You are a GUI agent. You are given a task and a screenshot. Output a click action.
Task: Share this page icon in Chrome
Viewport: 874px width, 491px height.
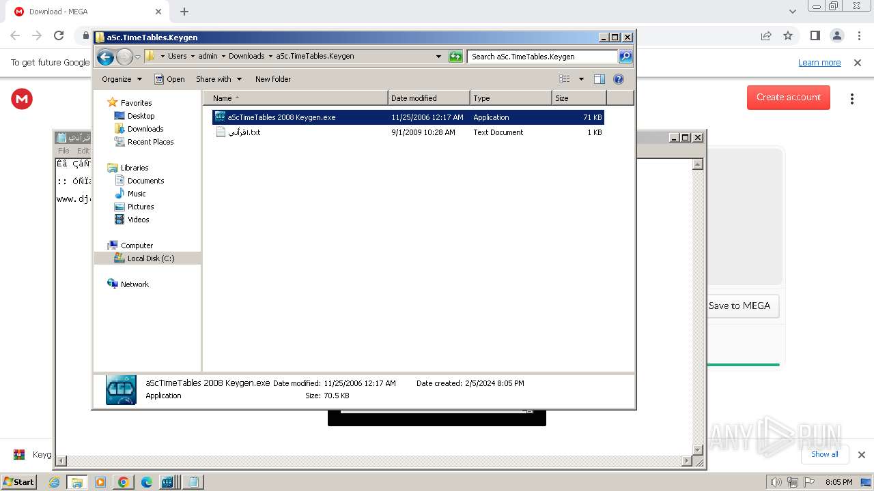point(766,35)
